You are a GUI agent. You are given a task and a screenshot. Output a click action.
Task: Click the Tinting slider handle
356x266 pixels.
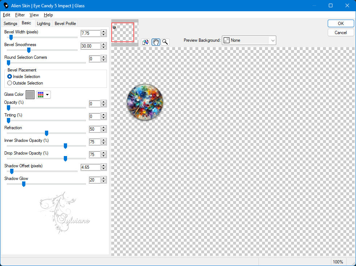(x=8, y=120)
